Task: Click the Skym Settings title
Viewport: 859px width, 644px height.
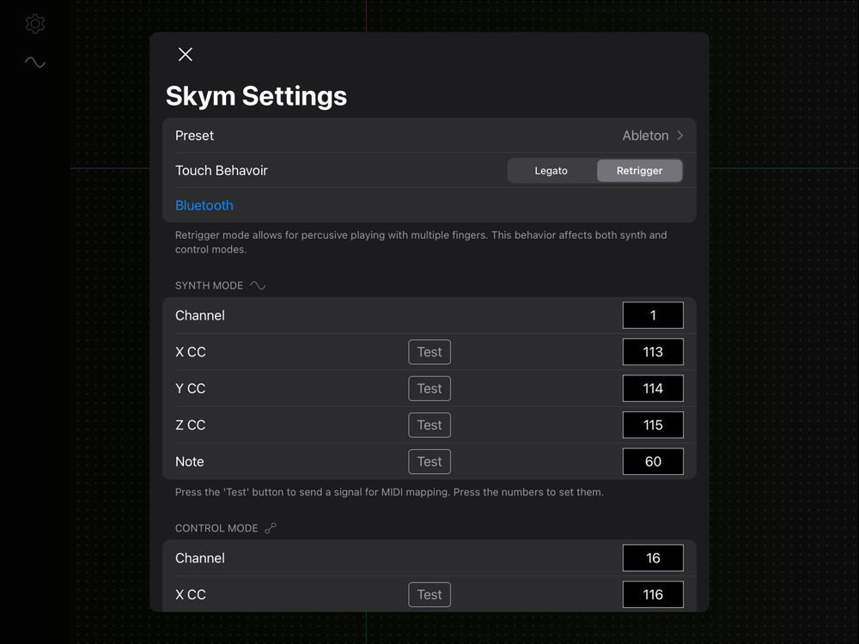Action: pyautogui.click(x=256, y=96)
